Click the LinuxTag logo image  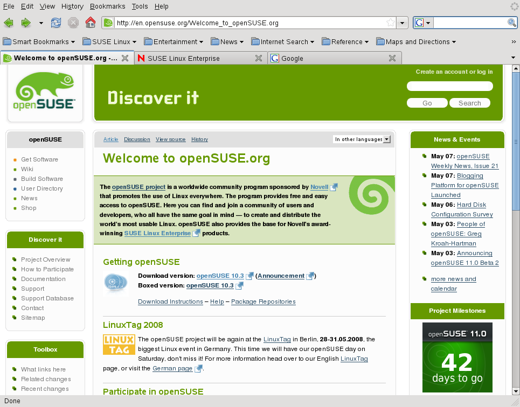[x=119, y=345]
